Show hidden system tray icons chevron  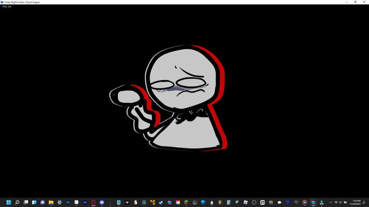(x=330, y=202)
